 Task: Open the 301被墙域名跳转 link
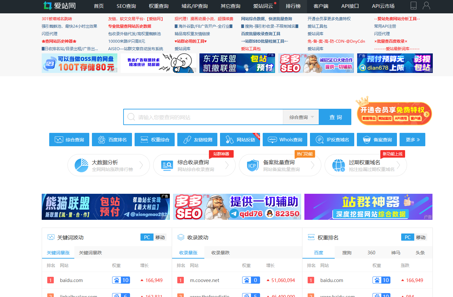pyautogui.click(x=57, y=19)
